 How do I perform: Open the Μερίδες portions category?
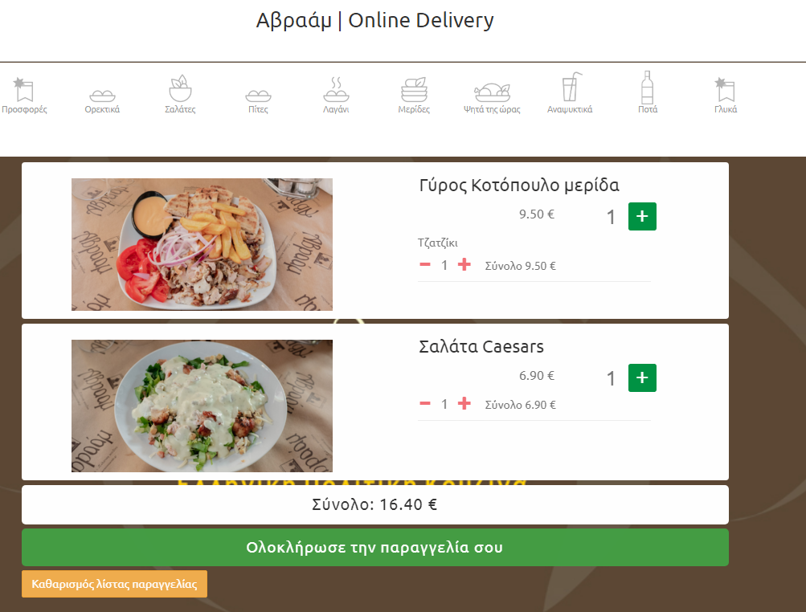coord(414,95)
